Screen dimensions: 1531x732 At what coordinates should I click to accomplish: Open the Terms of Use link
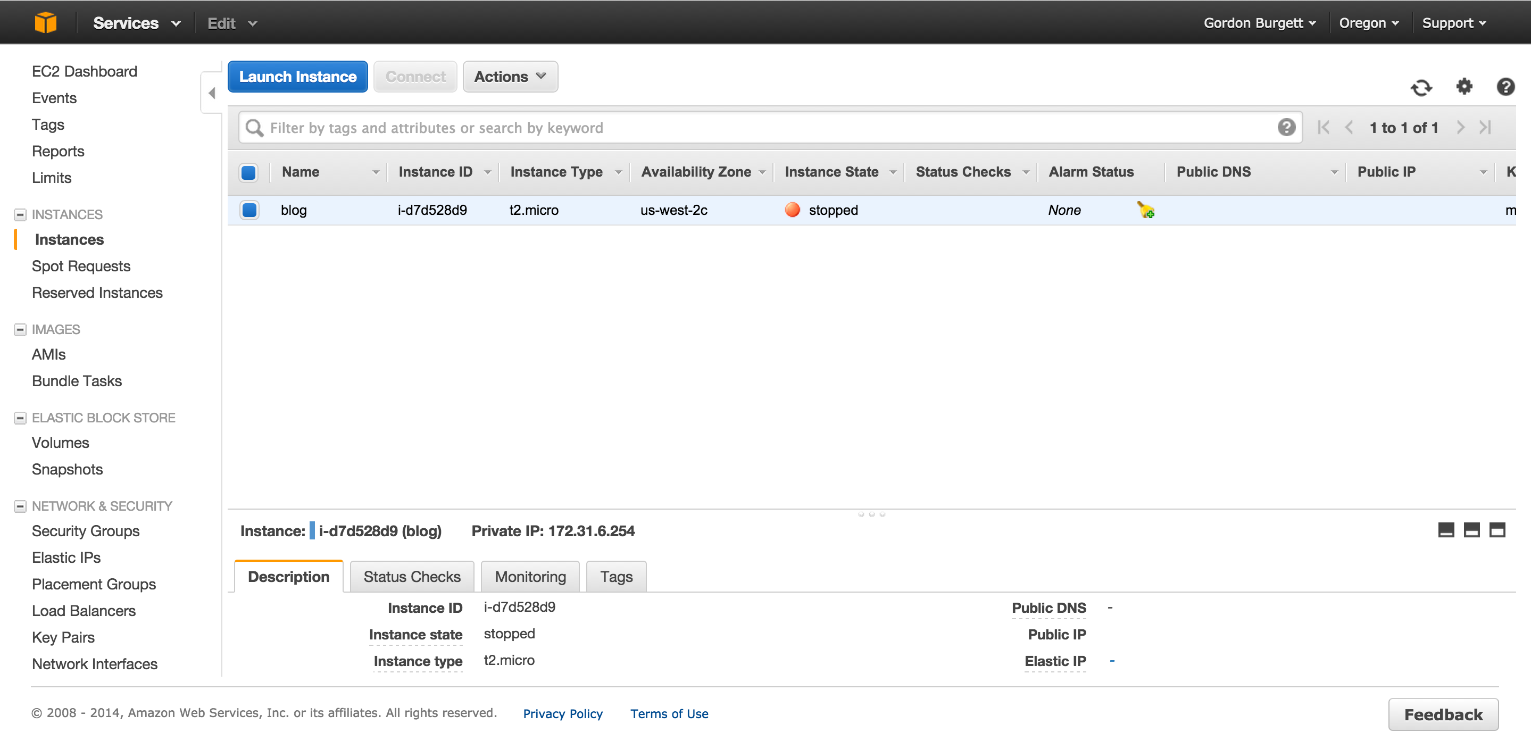(x=669, y=713)
